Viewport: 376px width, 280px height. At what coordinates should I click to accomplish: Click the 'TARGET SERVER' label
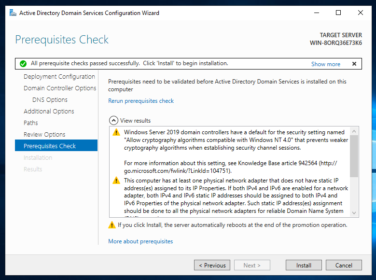pos(341,35)
